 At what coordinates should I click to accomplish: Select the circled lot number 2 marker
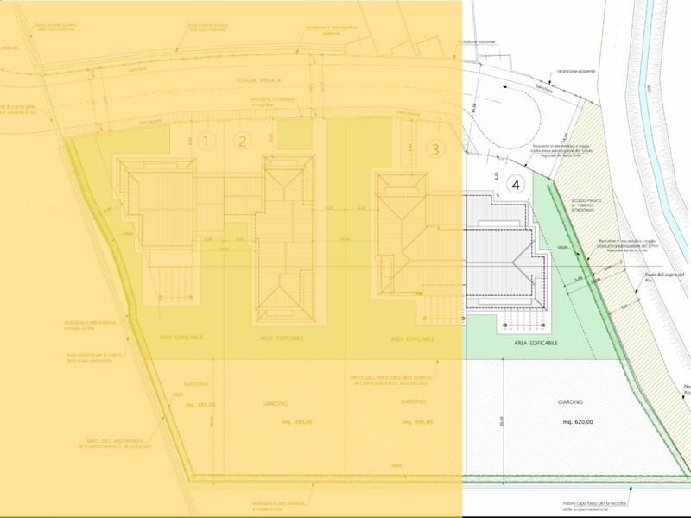pos(244,142)
